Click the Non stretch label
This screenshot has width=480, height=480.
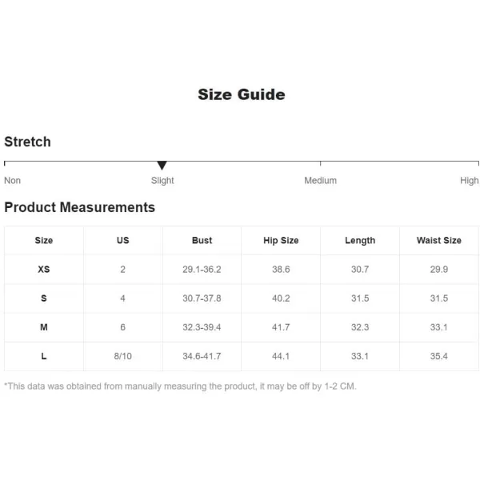12,181
